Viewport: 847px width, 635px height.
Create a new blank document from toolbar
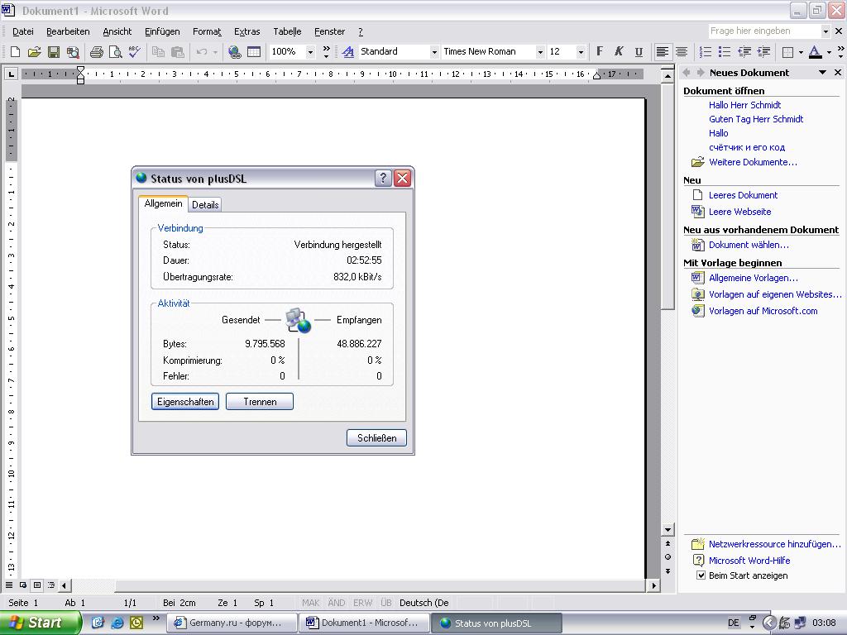15,52
